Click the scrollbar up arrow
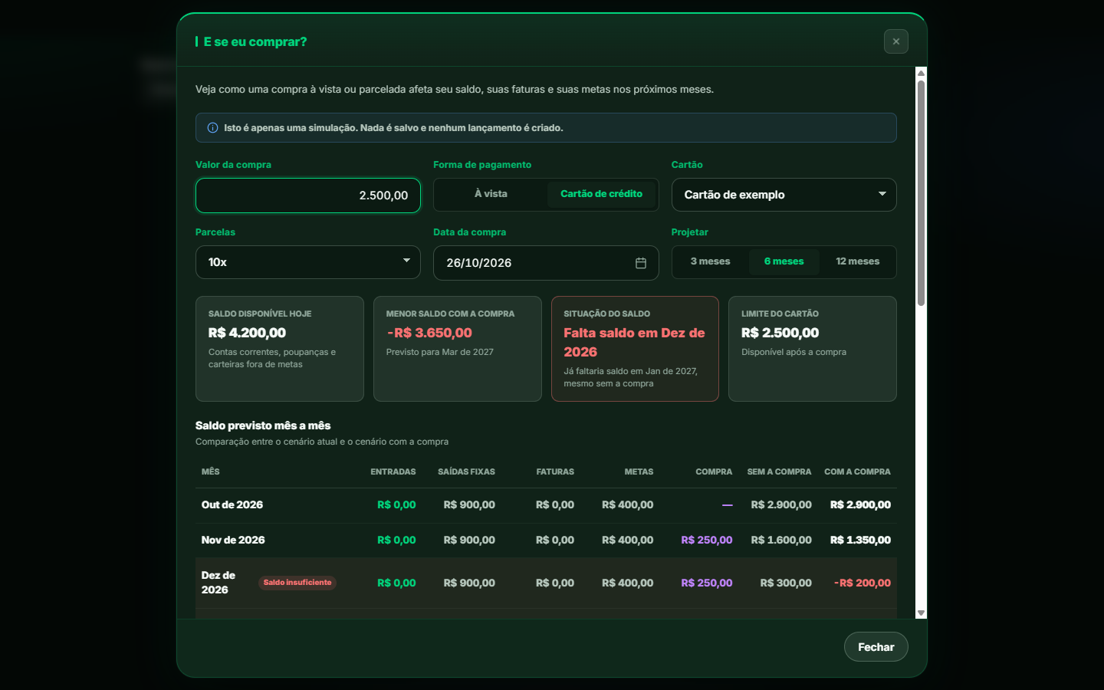 (x=921, y=73)
